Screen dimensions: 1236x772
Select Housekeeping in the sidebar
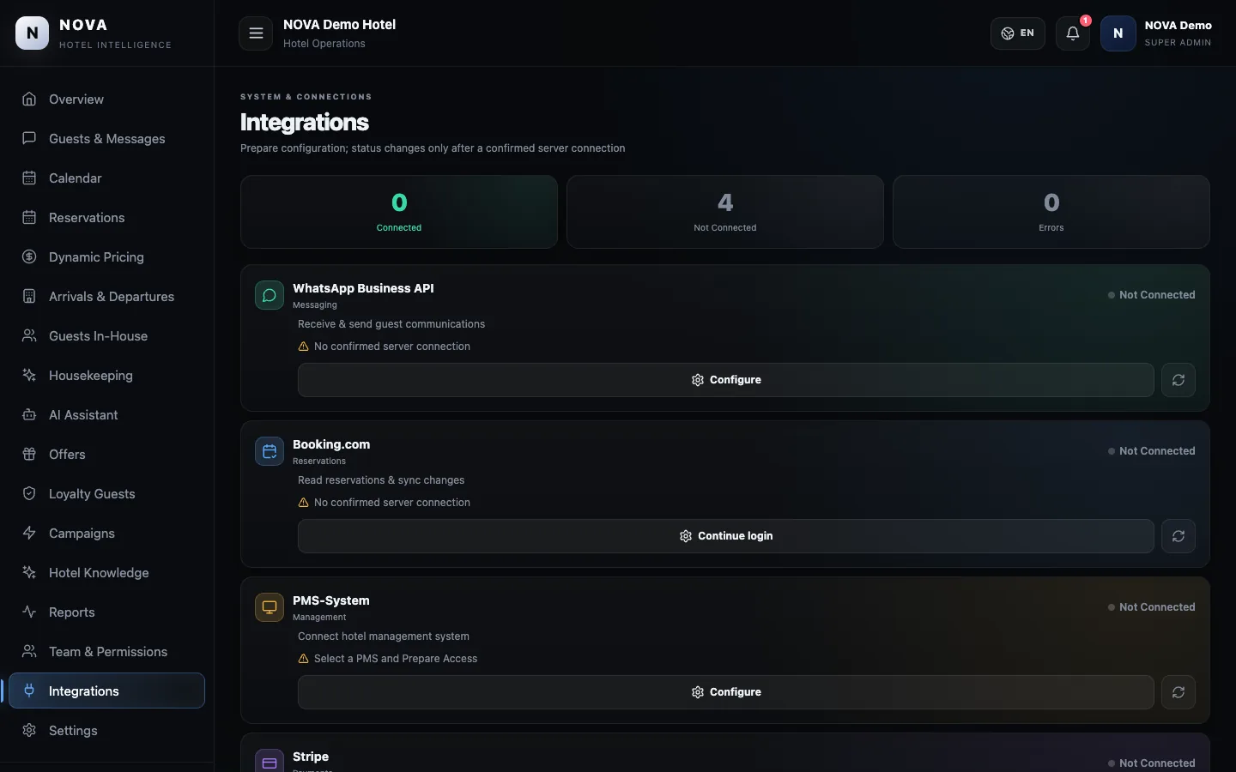[x=106, y=376]
